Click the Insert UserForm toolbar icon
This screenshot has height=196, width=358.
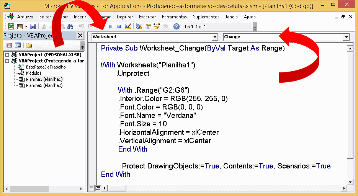click(x=20, y=26)
